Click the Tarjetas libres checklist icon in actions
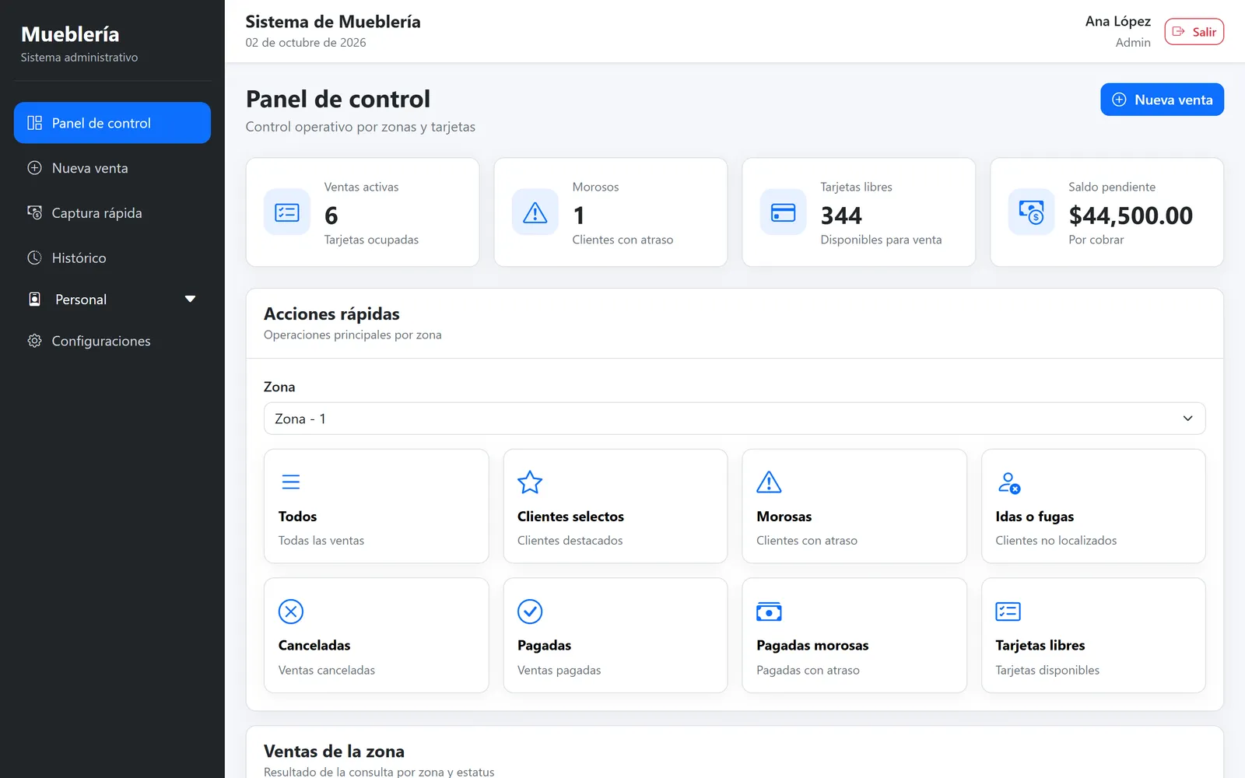This screenshot has height=778, width=1245. tap(1008, 612)
